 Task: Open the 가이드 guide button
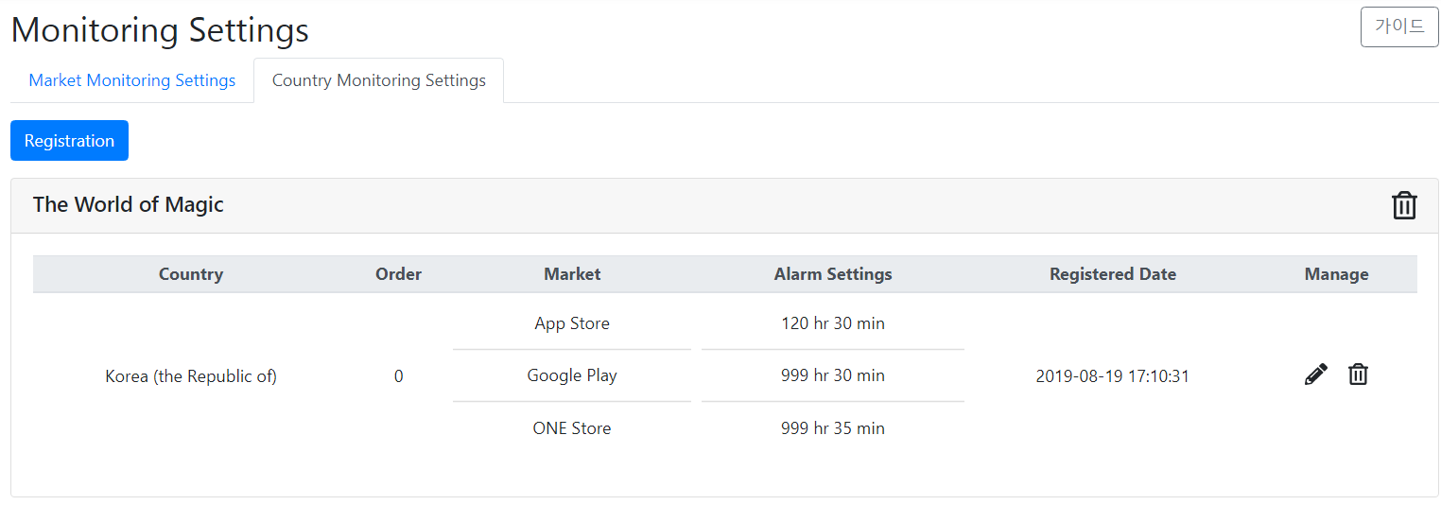coord(1399,26)
